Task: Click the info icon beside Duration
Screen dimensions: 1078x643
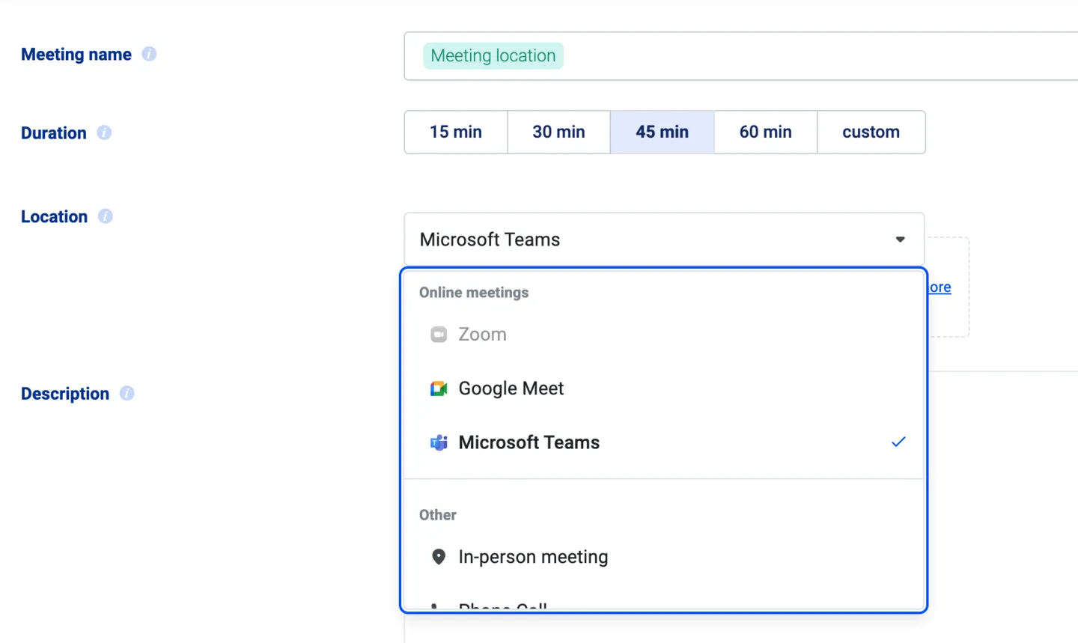Action: click(104, 132)
